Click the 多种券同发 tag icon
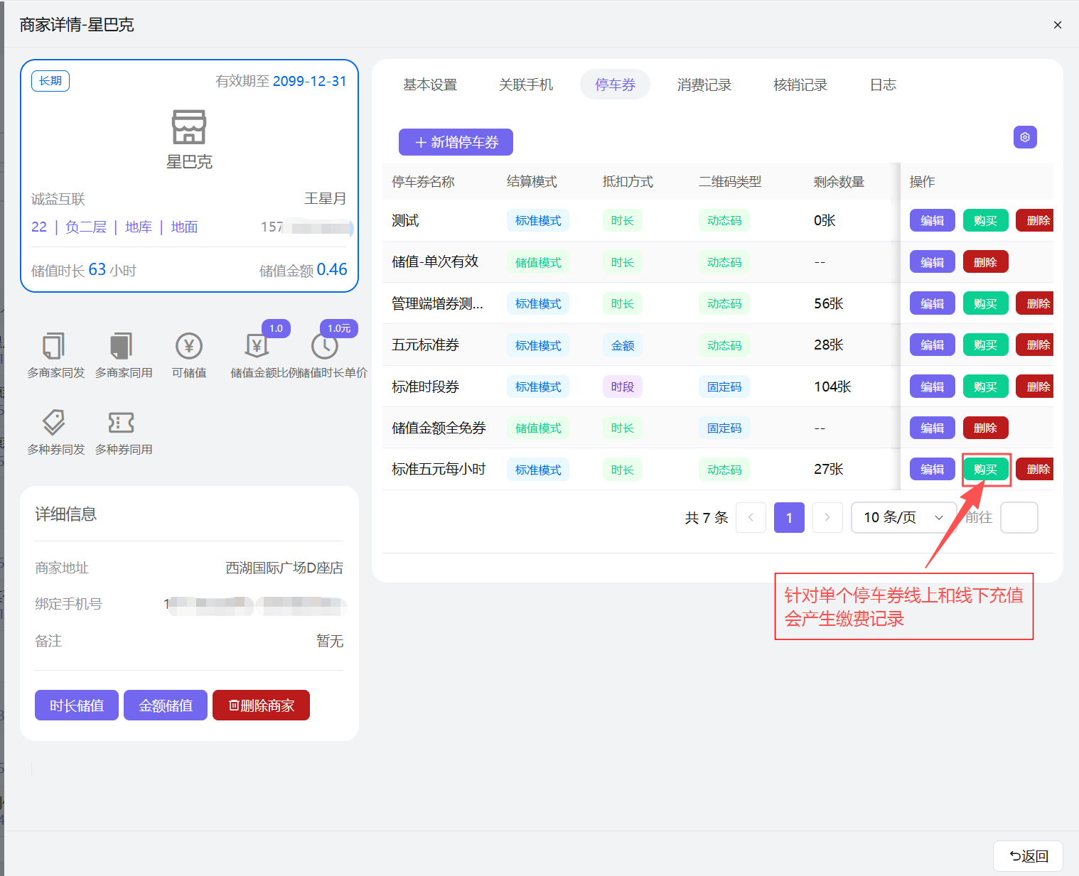Viewport: 1079px width, 876px height. 54,423
